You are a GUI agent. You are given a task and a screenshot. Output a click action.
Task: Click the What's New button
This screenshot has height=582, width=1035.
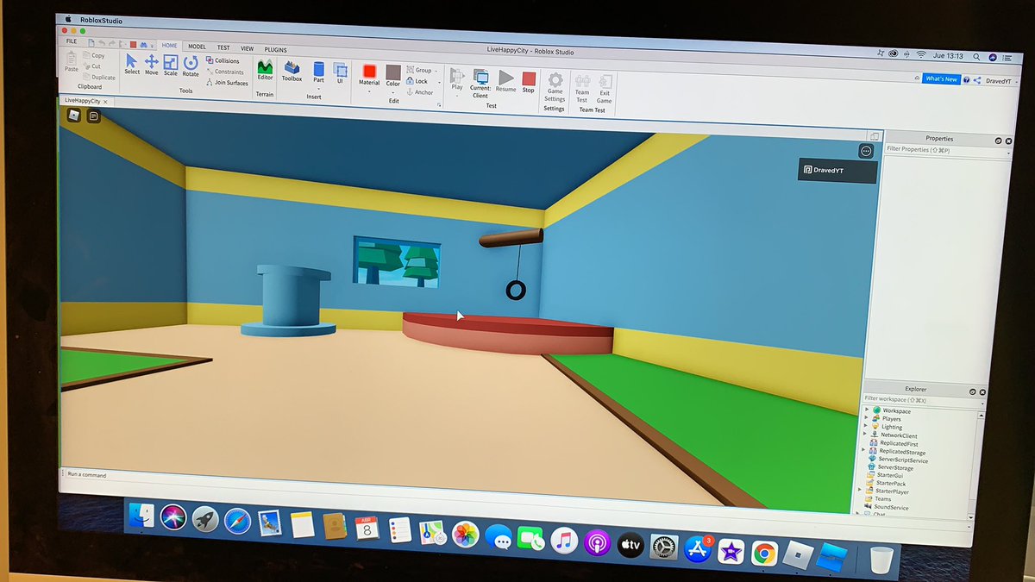pos(940,78)
